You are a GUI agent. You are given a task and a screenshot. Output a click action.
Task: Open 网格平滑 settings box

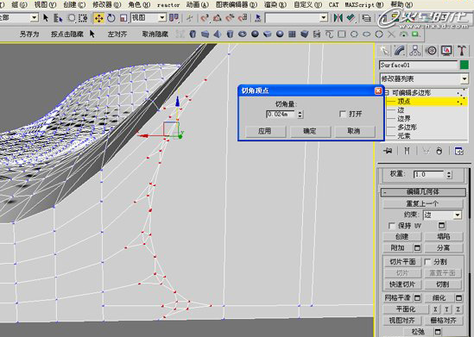[x=417, y=297]
